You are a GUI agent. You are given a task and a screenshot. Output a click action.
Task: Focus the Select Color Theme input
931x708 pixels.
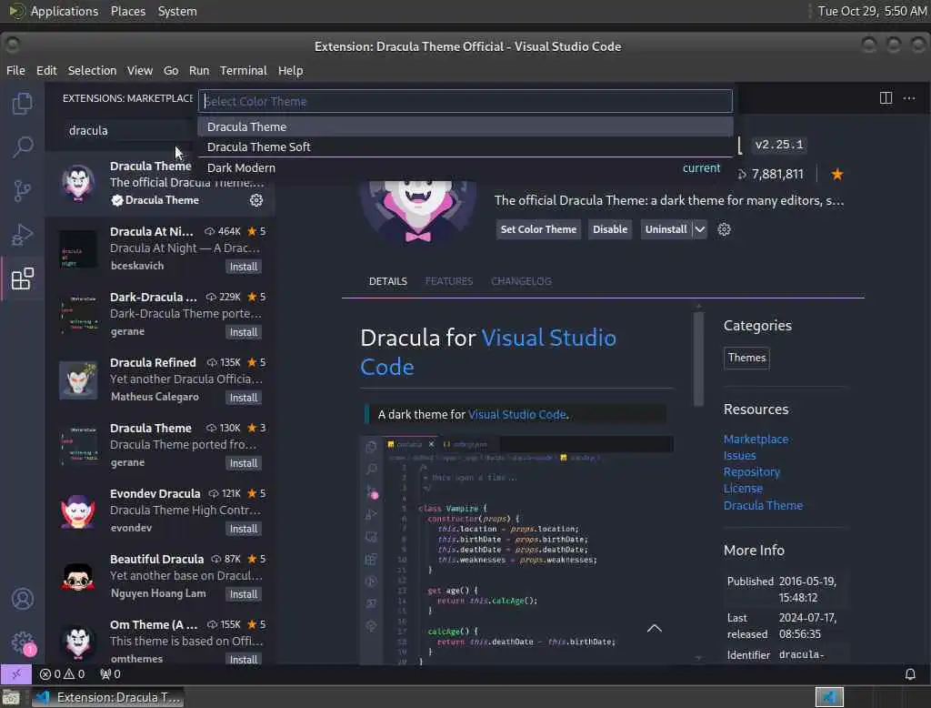click(465, 101)
